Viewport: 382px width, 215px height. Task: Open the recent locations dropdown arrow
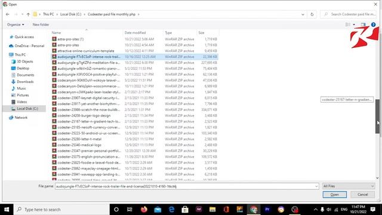click(x=22, y=14)
